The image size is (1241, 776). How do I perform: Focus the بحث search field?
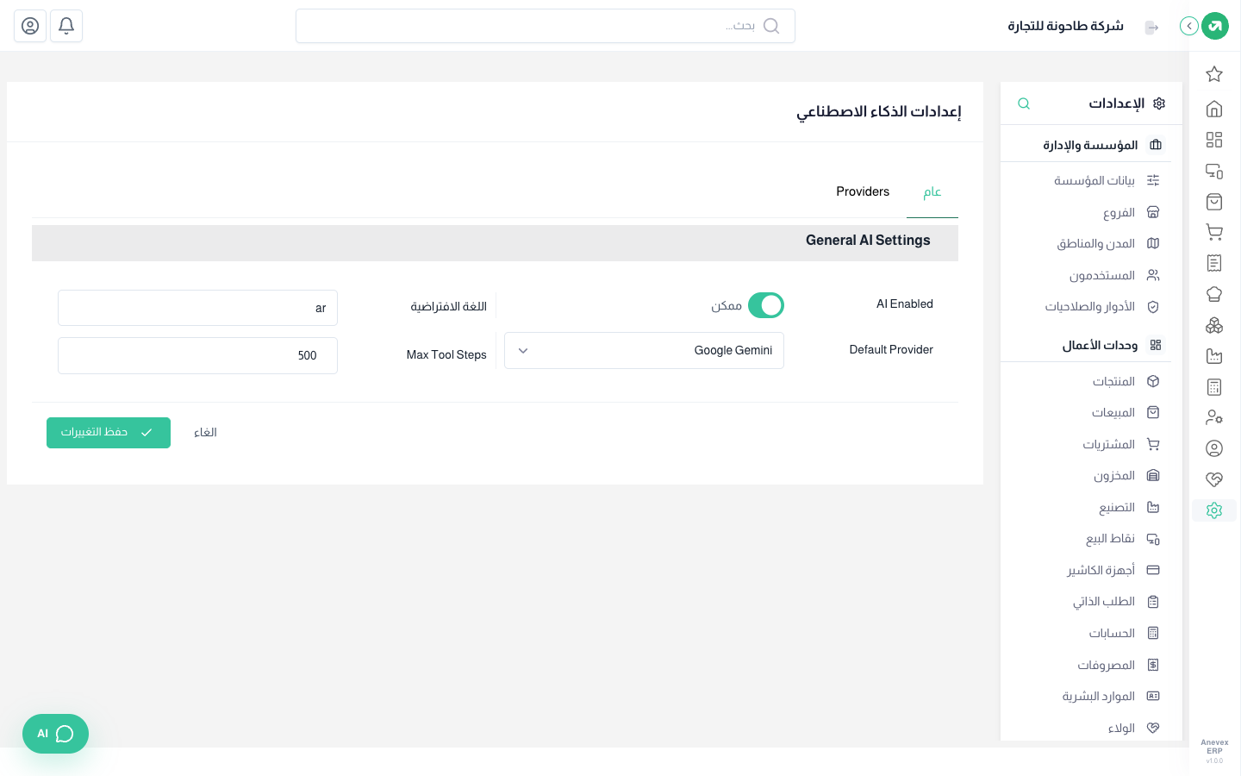546,26
